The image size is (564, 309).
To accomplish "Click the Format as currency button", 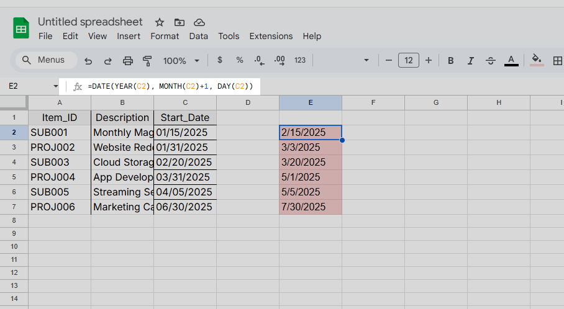I will click(x=220, y=61).
